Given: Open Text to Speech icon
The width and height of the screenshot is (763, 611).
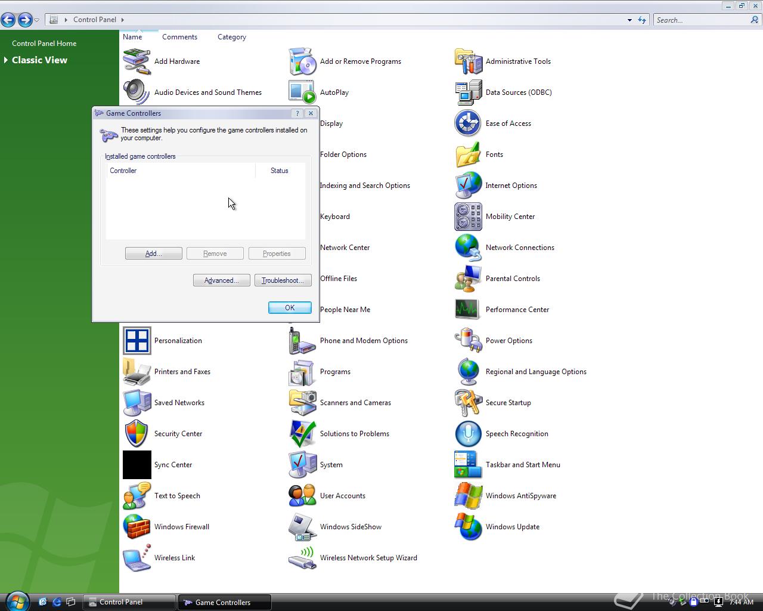Looking at the screenshot, I should [137, 496].
